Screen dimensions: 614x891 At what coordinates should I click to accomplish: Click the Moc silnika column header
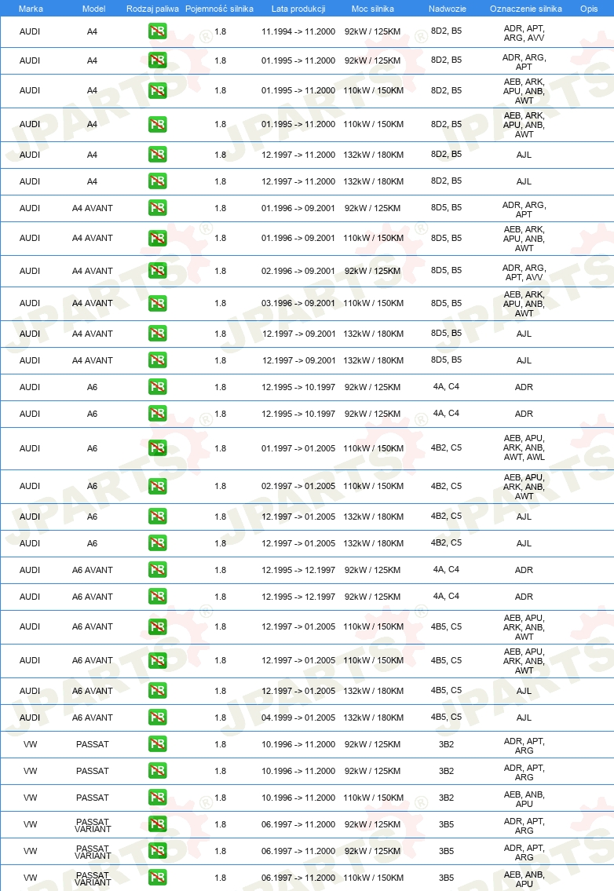[x=373, y=9]
